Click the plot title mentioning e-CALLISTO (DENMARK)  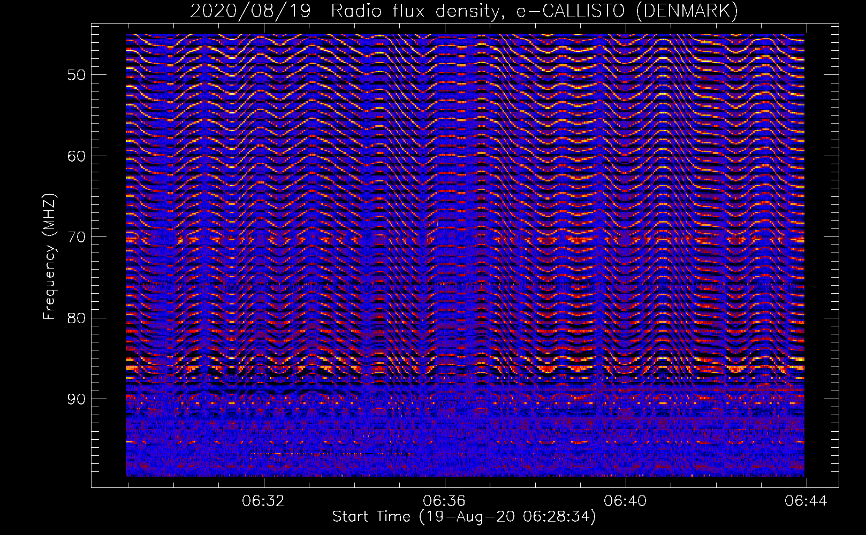point(464,11)
